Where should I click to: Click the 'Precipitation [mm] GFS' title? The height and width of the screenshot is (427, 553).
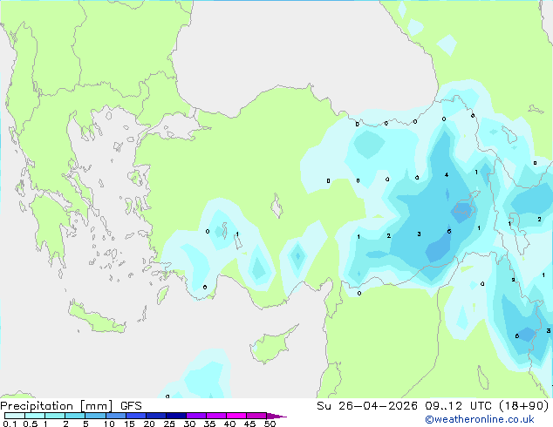click(x=71, y=406)
